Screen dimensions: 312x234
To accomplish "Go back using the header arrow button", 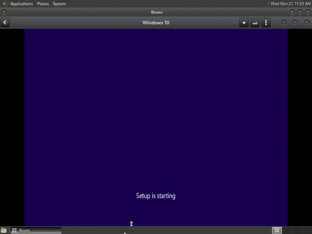I will pyautogui.click(x=5, y=23).
